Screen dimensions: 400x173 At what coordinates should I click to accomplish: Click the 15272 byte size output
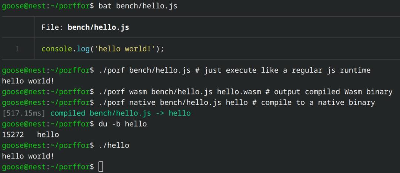(13, 135)
